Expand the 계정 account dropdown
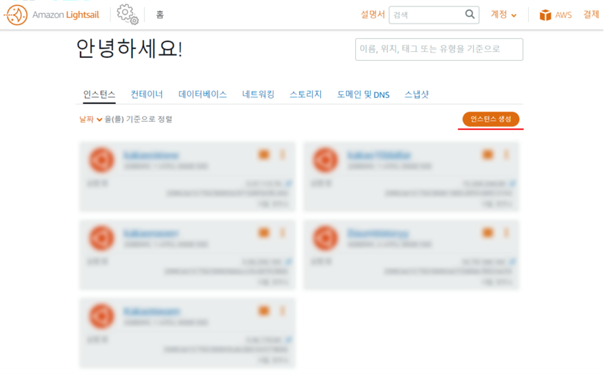The image size is (604, 374). (x=503, y=15)
